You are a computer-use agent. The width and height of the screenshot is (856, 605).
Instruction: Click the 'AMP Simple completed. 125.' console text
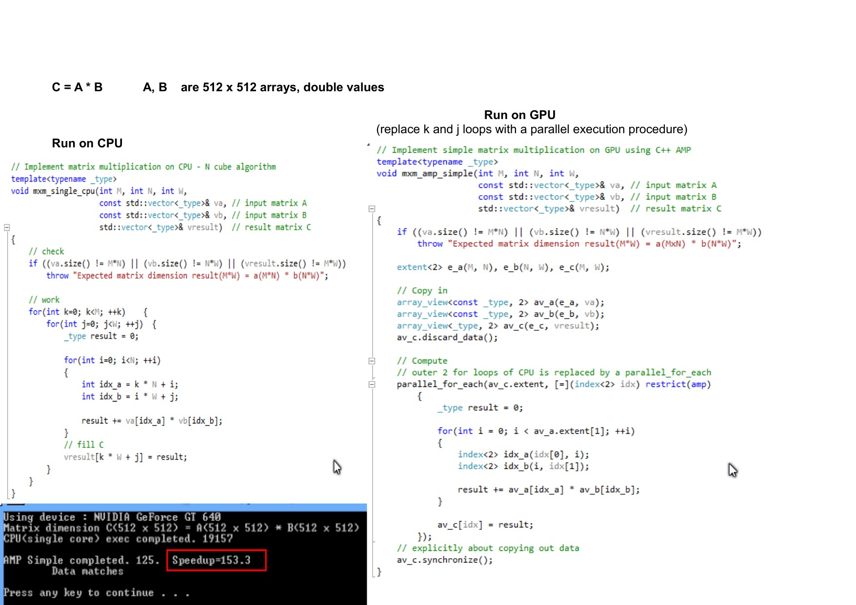81,560
